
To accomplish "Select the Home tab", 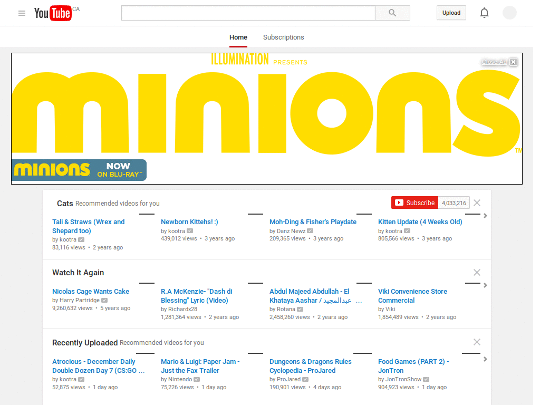I will pyautogui.click(x=238, y=37).
